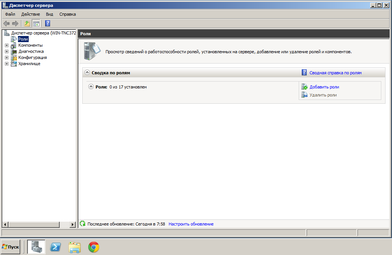Toggle the show/hide console tree icon
The height and width of the screenshot is (255, 392).
point(36,24)
